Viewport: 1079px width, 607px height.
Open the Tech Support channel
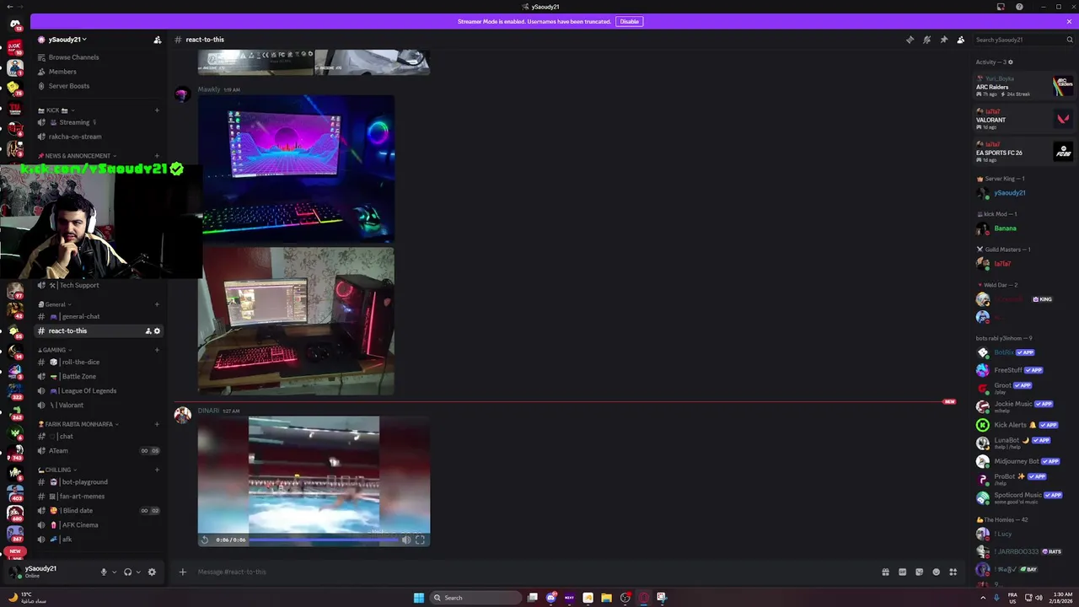pos(99,285)
